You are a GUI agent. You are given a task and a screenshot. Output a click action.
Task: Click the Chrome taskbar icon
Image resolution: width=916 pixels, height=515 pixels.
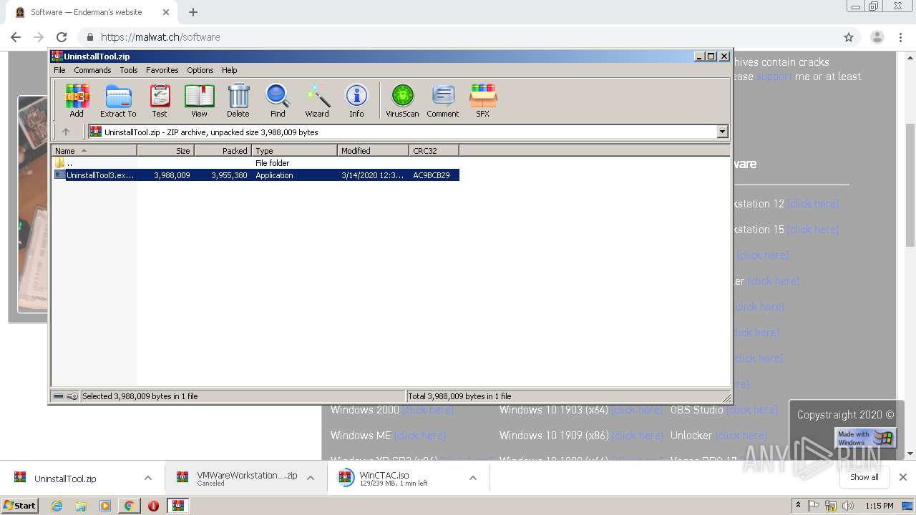click(129, 506)
